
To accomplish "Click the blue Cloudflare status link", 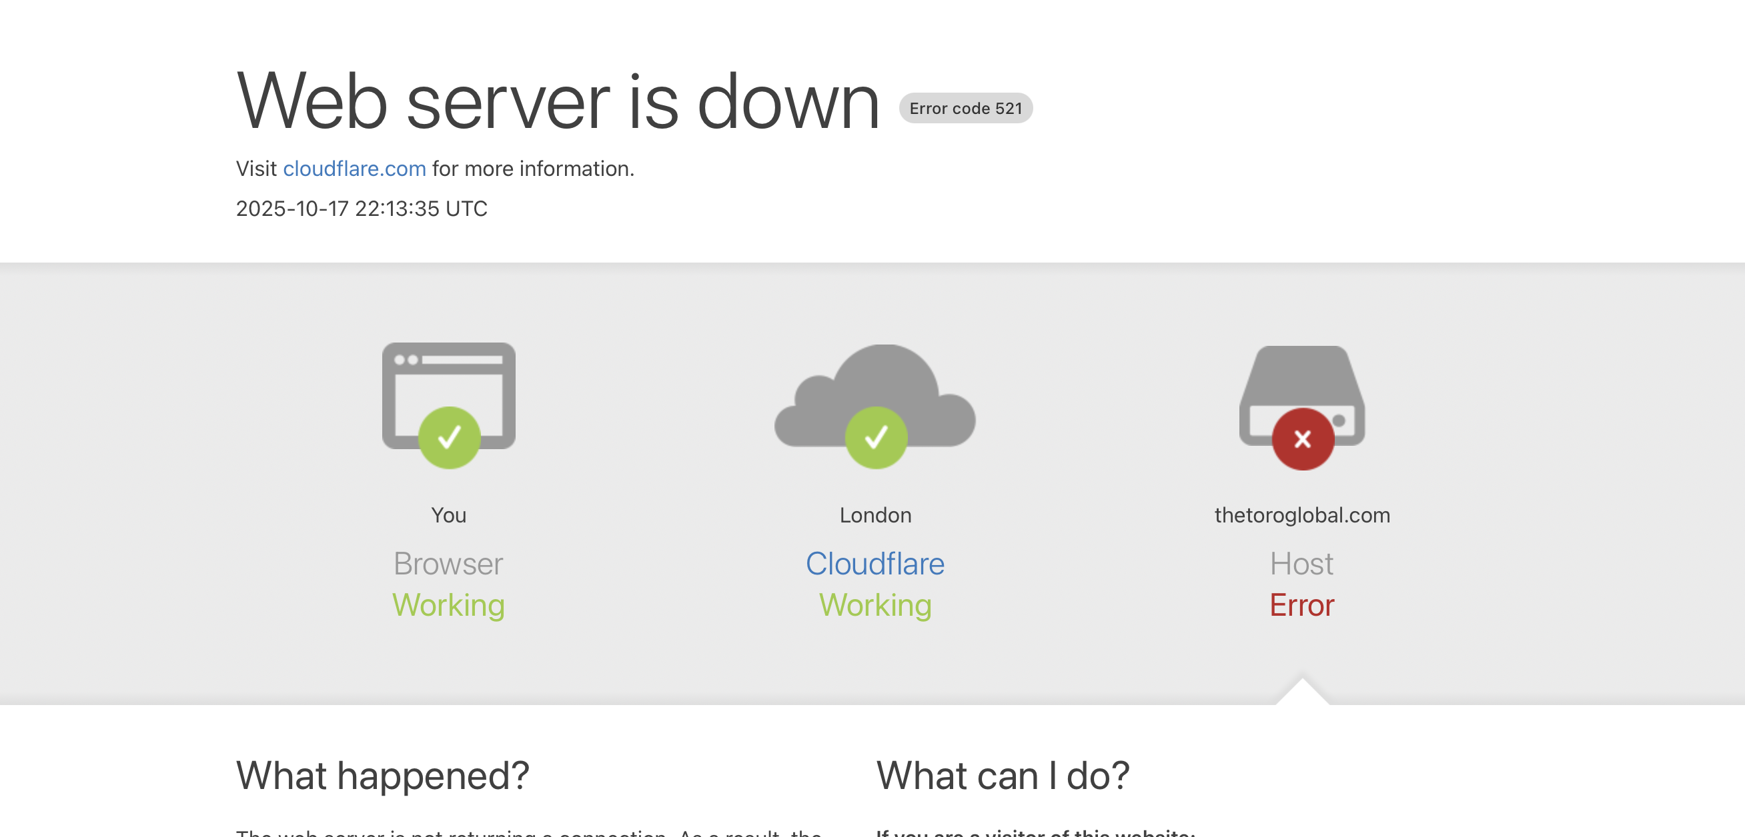I will (875, 564).
